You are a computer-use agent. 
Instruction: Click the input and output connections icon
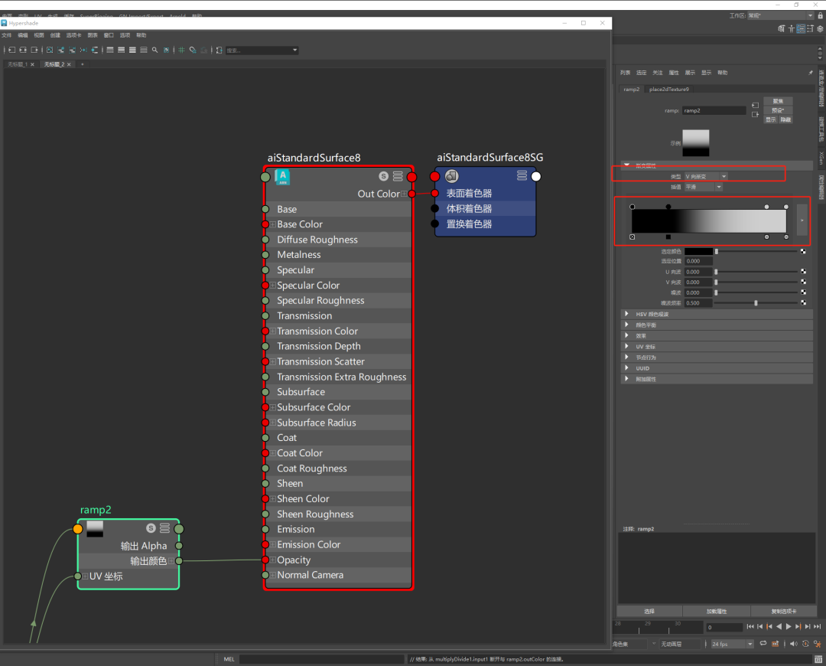[23, 50]
